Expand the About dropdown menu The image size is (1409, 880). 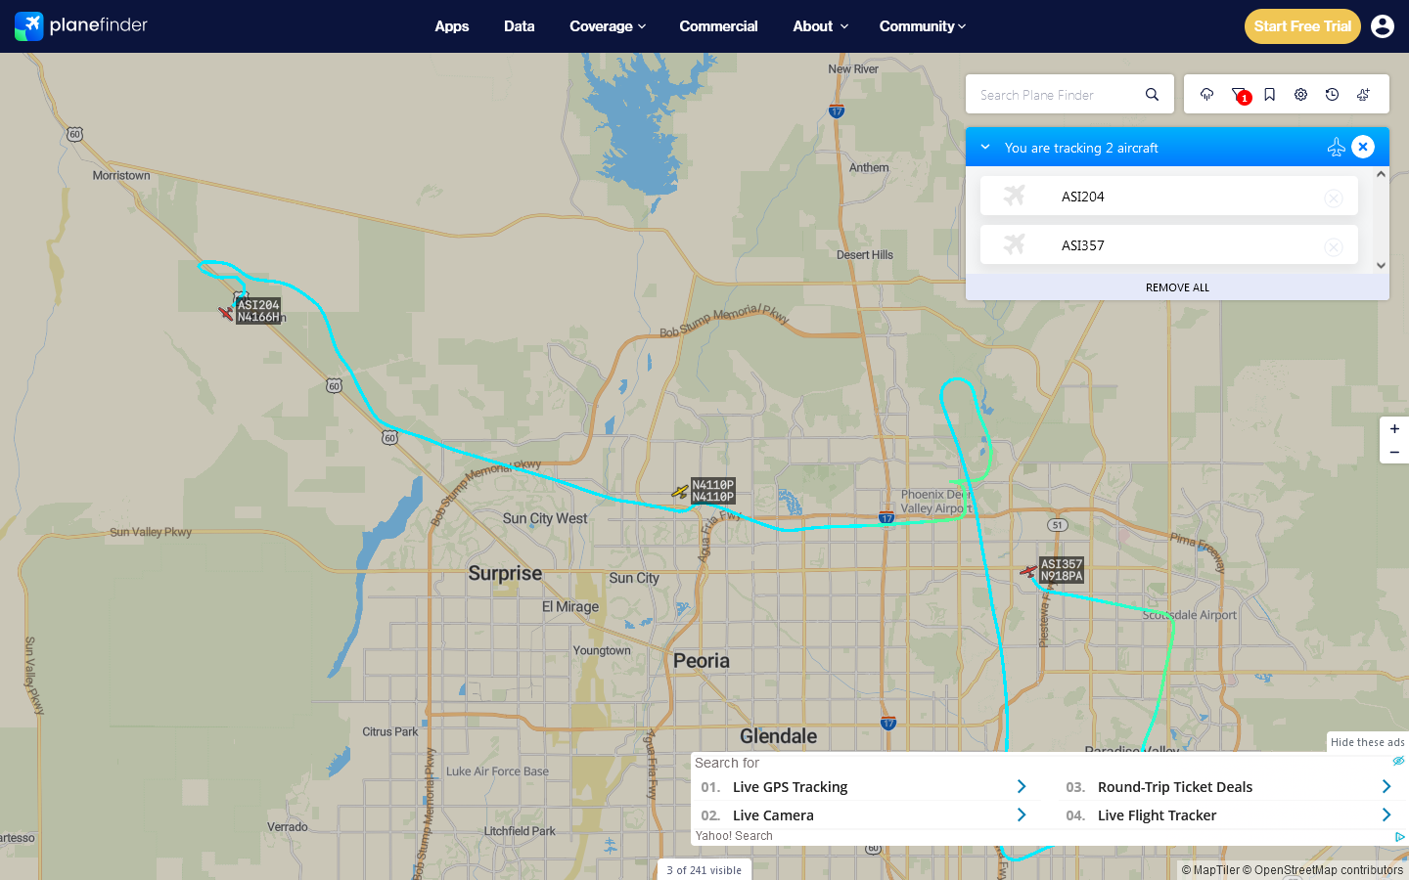click(820, 26)
